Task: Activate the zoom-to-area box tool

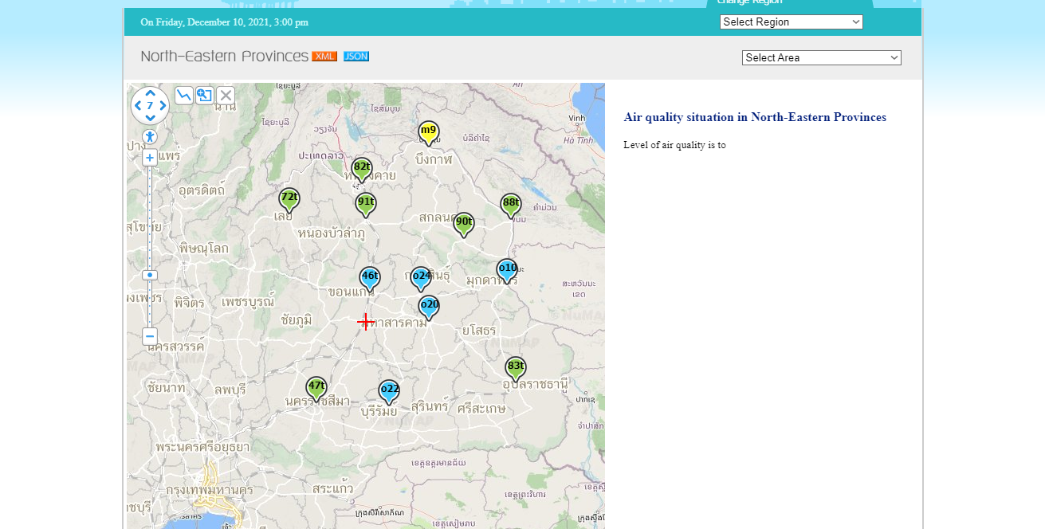Action: (205, 96)
